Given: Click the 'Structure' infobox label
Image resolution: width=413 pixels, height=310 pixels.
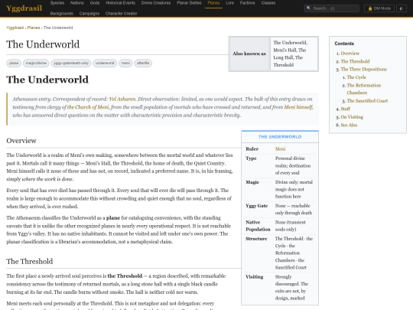Looking at the screenshot, I should [x=256, y=239].
